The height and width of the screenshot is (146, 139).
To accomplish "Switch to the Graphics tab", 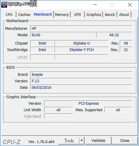I will 94,14.
